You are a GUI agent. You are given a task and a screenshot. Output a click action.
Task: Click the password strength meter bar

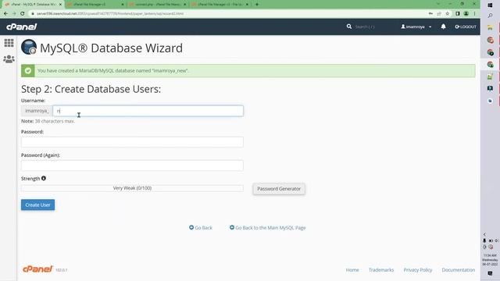tap(132, 188)
